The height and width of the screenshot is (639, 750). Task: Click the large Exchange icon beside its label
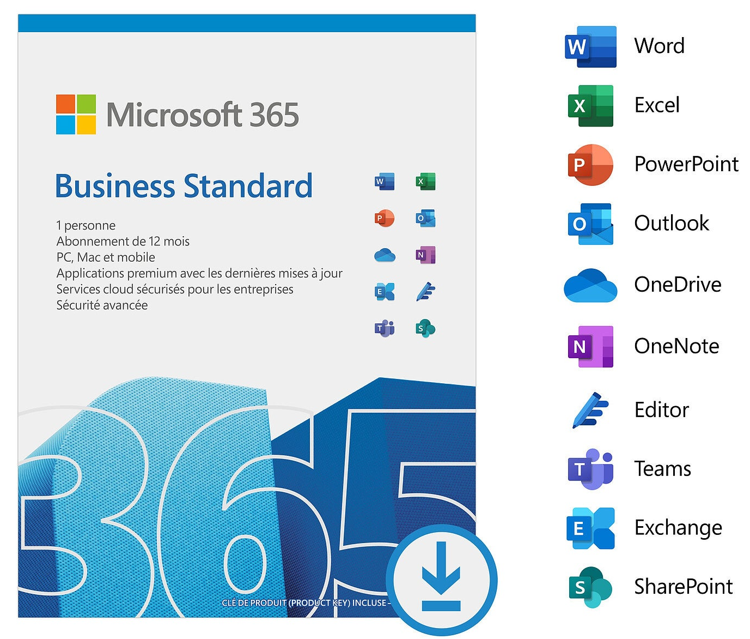(x=590, y=528)
